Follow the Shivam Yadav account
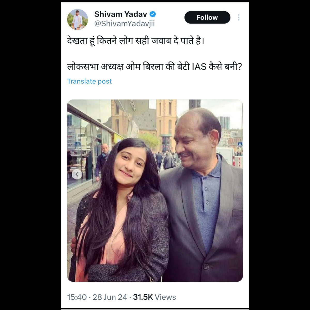 point(207,17)
